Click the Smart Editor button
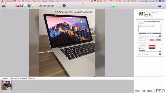166x93 pixels. 150,34
